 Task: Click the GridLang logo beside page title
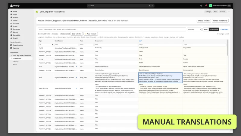coord(37,12)
